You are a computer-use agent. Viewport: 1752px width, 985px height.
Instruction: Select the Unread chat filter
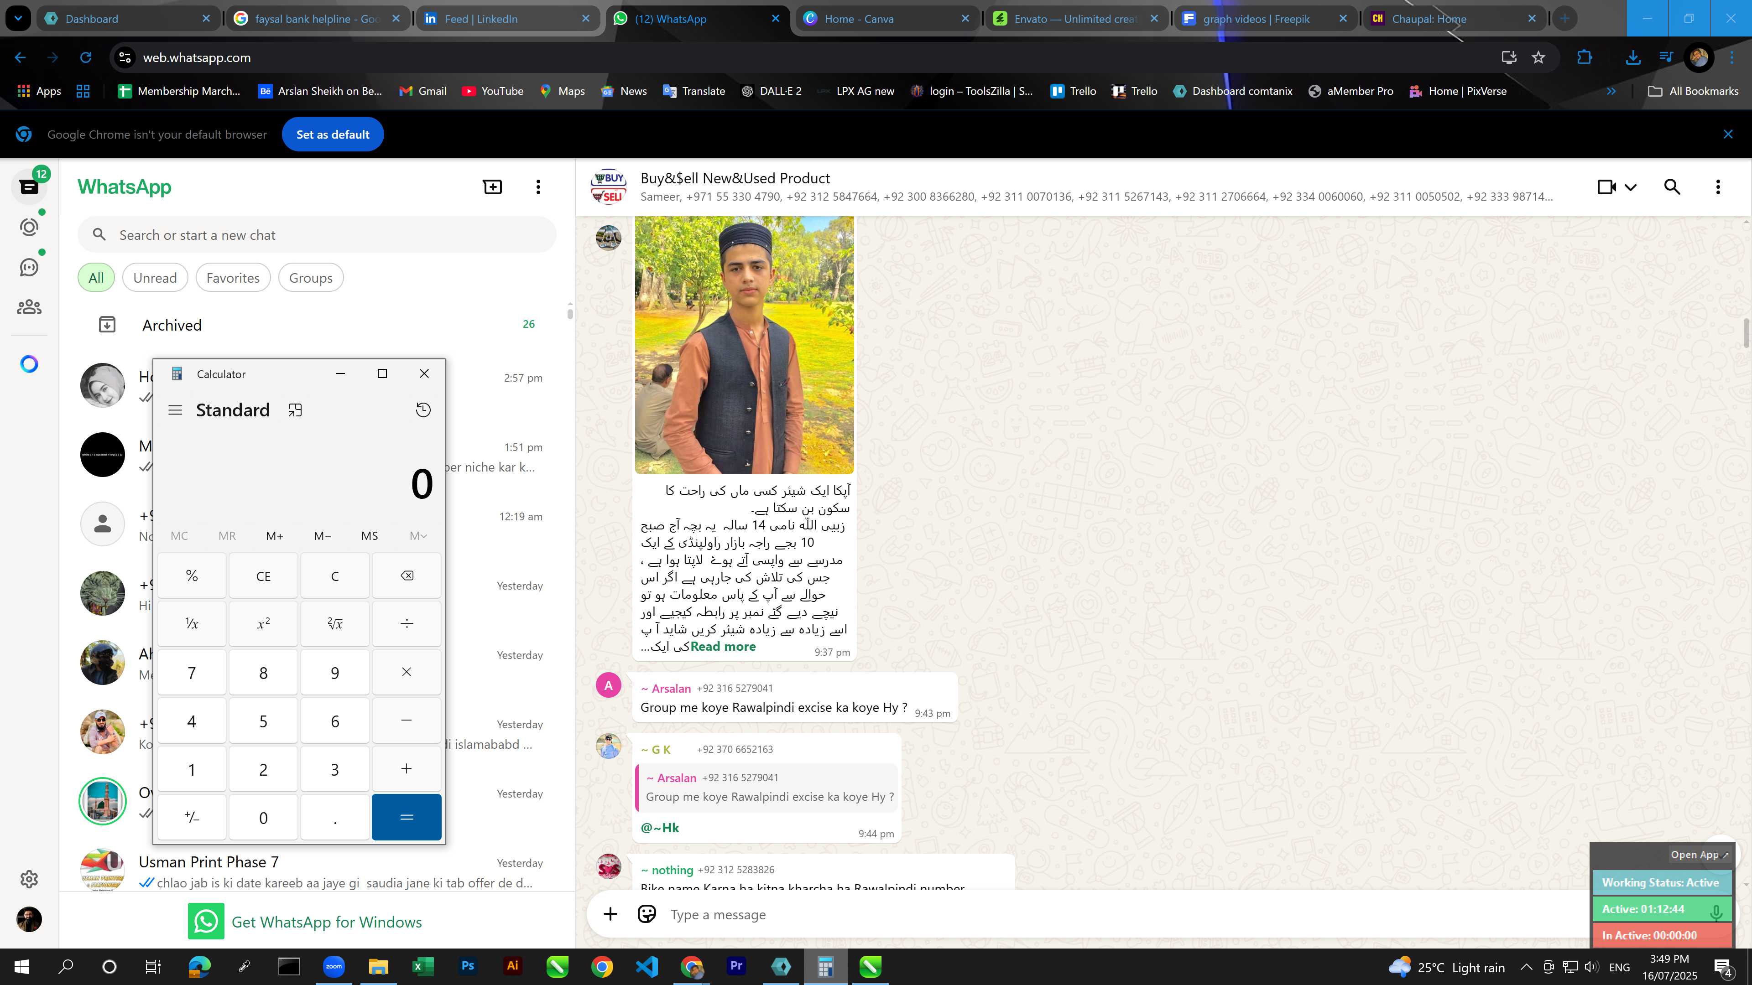click(x=155, y=278)
